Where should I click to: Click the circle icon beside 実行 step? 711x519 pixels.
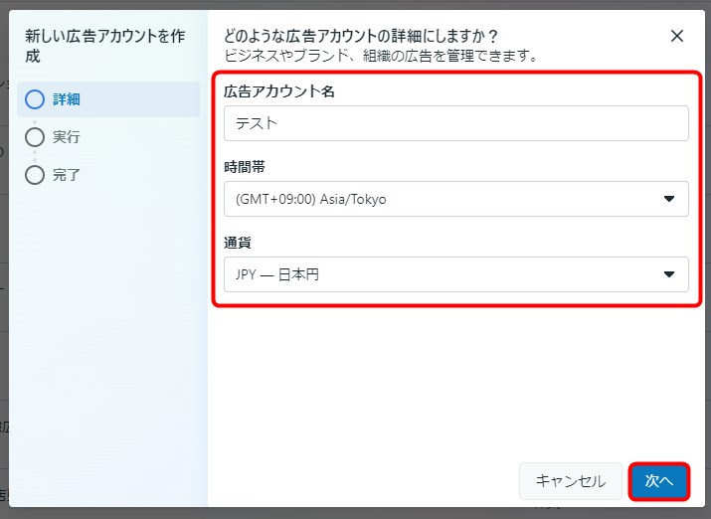35,137
